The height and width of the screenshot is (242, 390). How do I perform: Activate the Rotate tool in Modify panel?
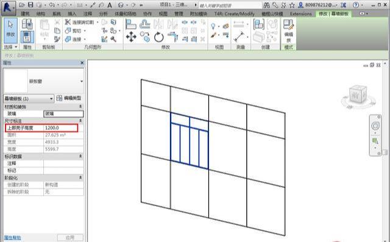(158, 37)
